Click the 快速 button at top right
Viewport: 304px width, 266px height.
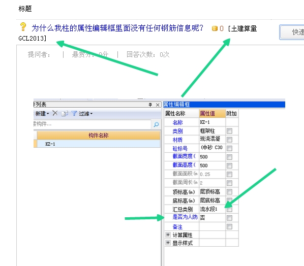pos(292,32)
